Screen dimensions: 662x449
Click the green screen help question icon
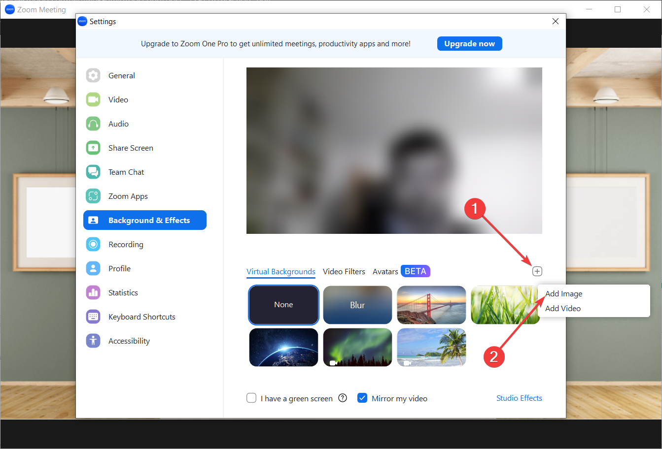(x=343, y=398)
